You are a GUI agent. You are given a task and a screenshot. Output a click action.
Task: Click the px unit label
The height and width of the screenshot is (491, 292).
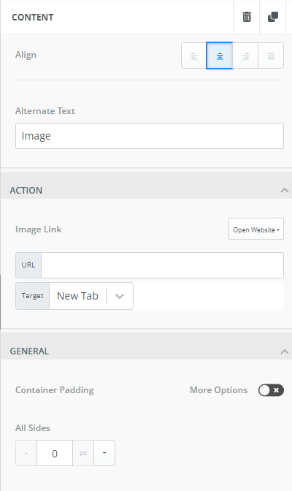pyautogui.click(x=83, y=453)
